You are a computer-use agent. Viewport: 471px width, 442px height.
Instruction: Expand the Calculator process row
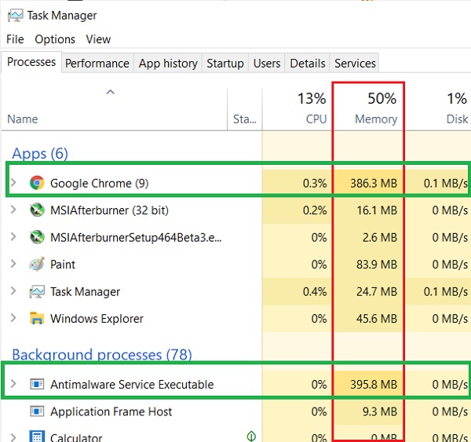tap(13, 437)
